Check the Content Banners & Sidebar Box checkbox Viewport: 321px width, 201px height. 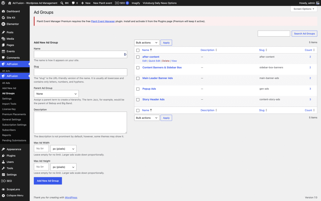[x=138, y=68]
